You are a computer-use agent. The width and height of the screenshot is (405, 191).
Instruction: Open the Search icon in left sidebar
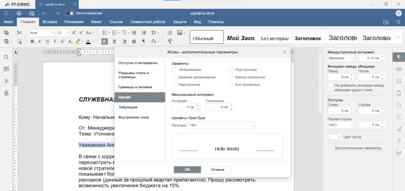point(6,57)
